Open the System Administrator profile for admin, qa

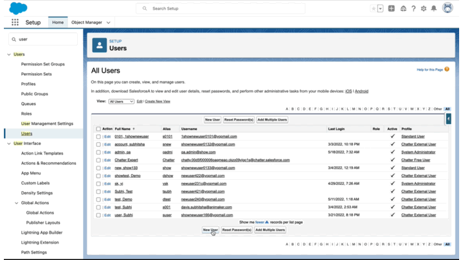418,152
